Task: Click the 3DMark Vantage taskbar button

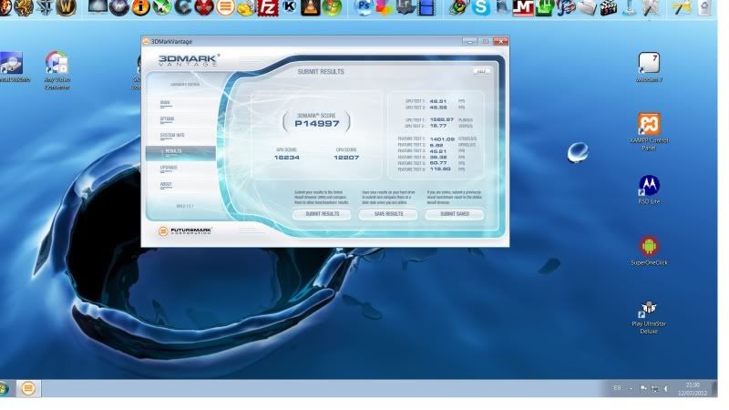Action: click(x=28, y=388)
